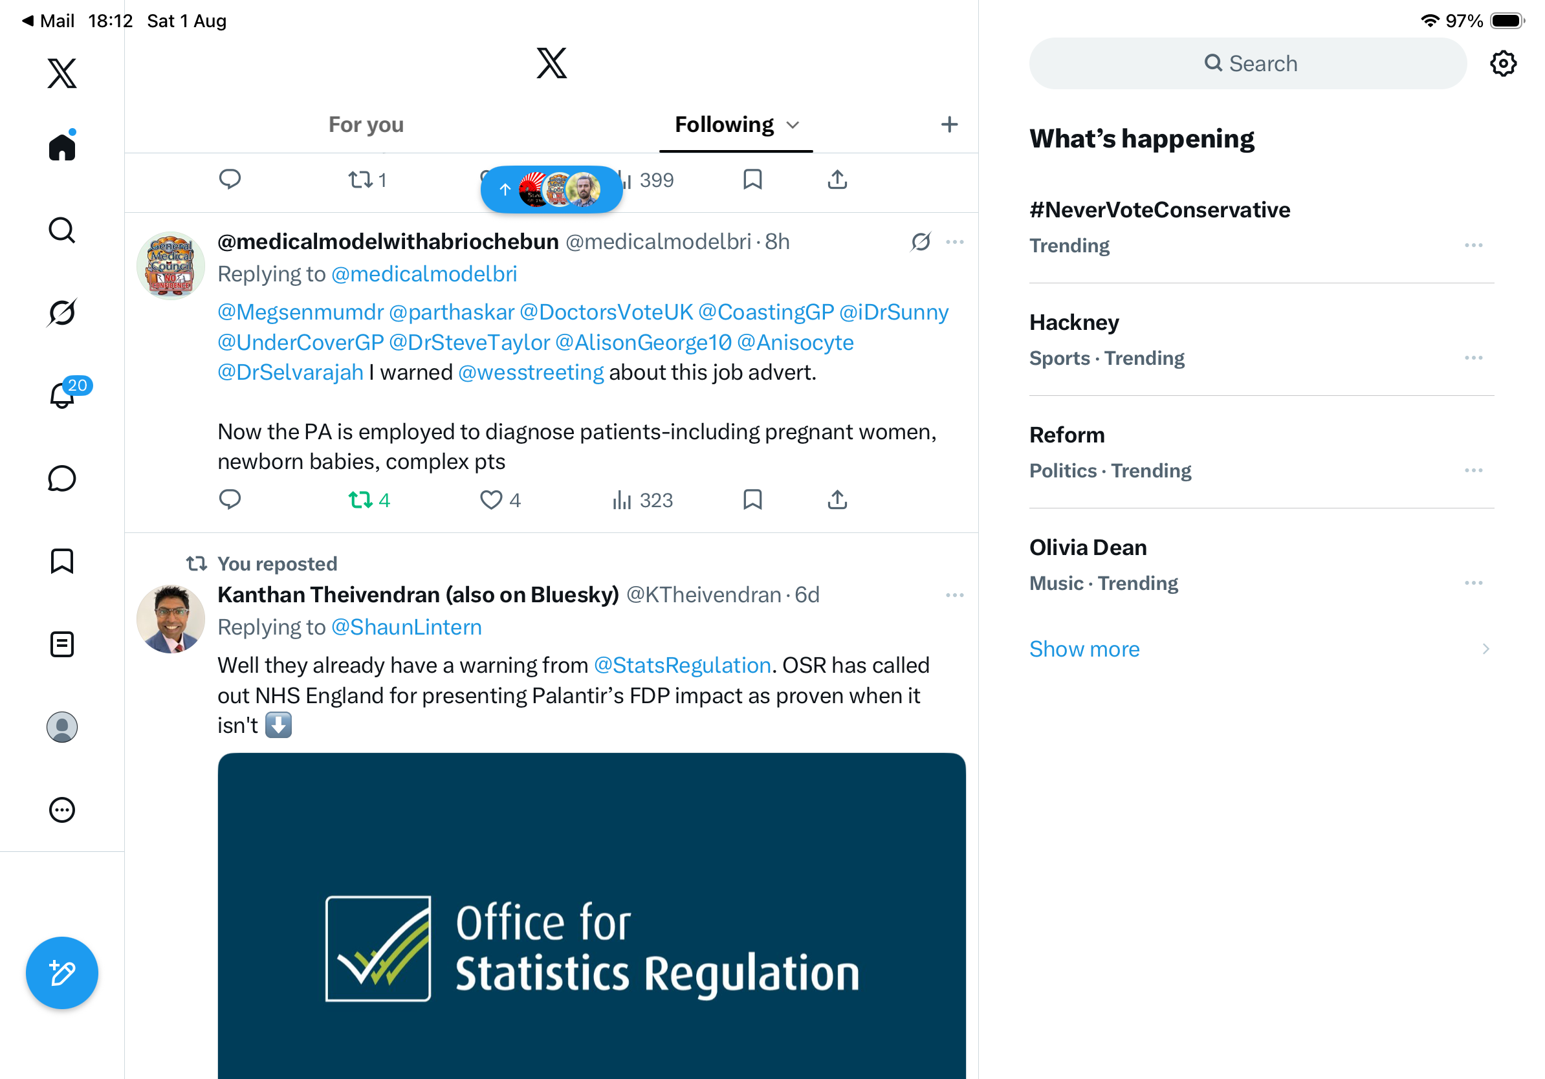Open more options for Hackney trend
Viewport: 1545px width, 1079px height.
[1474, 358]
